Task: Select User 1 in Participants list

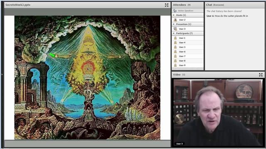Action: click(x=187, y=38)
